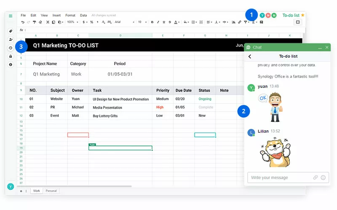Click the attachment paperclip in chat
Image resolution: width=337 pixels, height=210 pixels.
(x=316, y=178)
